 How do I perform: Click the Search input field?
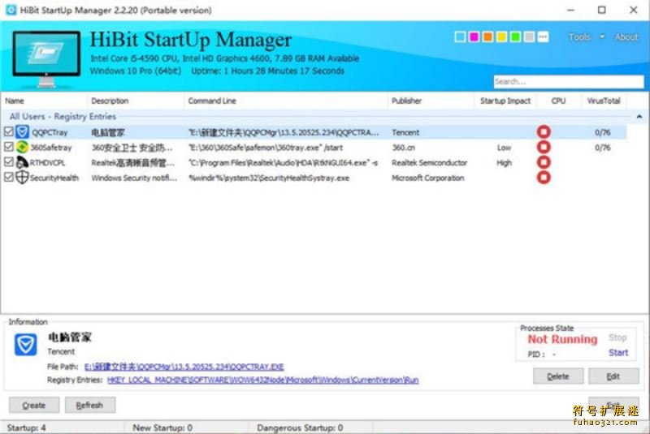(568, 81)
